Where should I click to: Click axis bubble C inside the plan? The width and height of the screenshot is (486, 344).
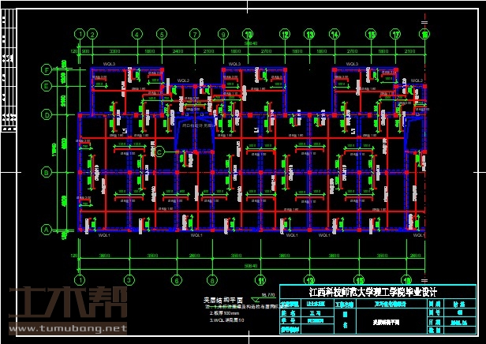coord(159,151)
